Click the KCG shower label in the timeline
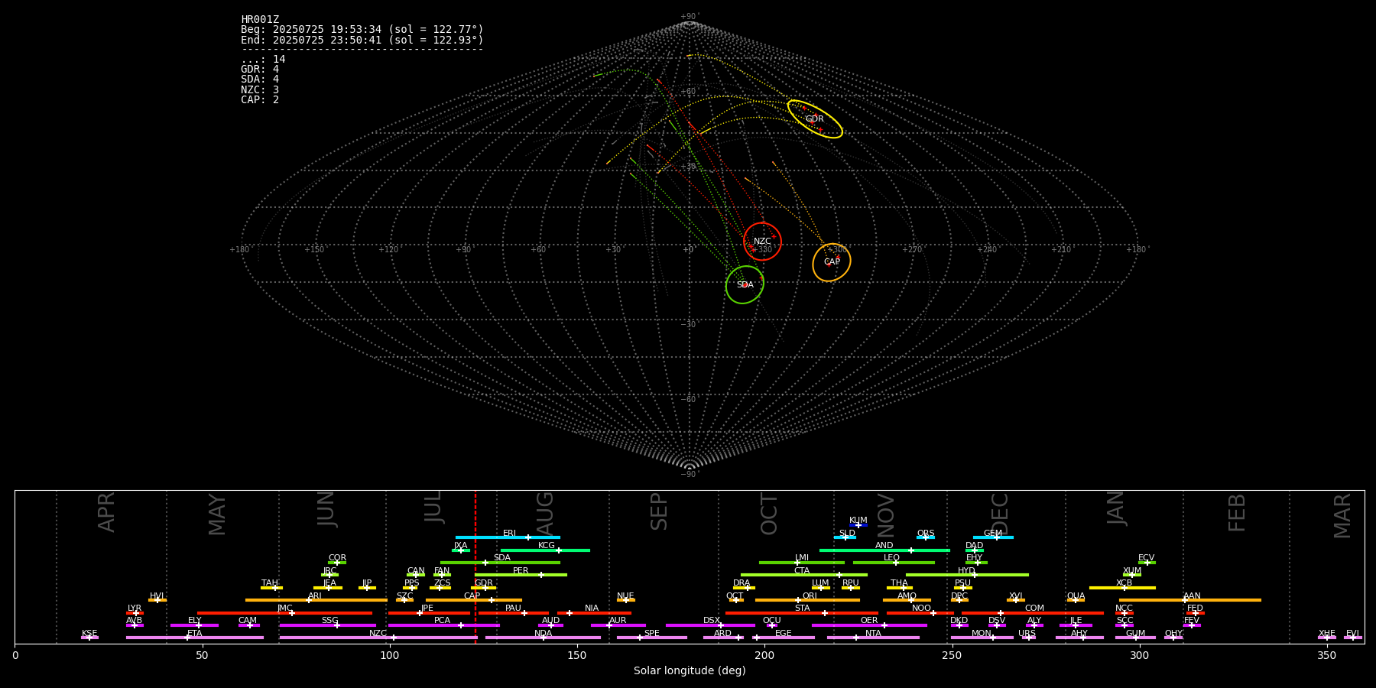1376x688 pixels. coord(547,546)
